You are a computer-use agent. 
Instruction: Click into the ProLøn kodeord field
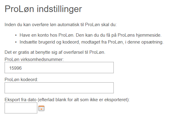(x=59, y=88)
